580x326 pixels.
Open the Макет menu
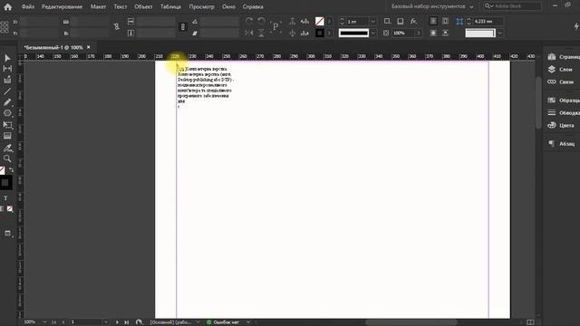[98, 6]
